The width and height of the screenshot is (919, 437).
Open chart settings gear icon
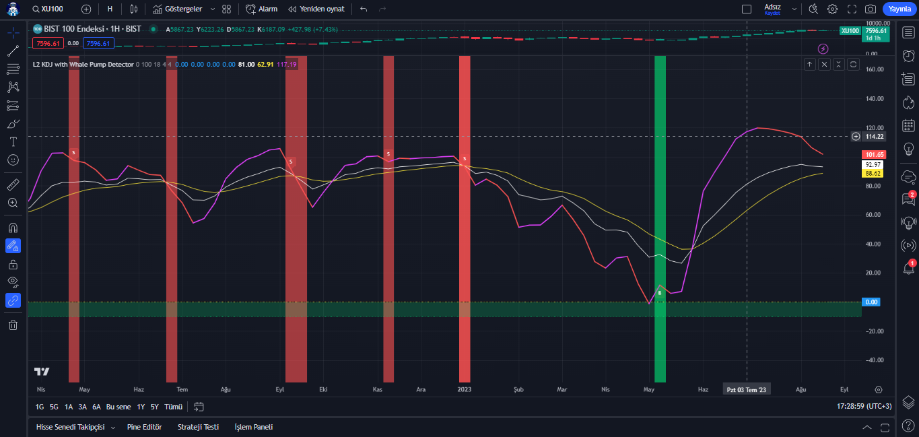tap(833, 9)
